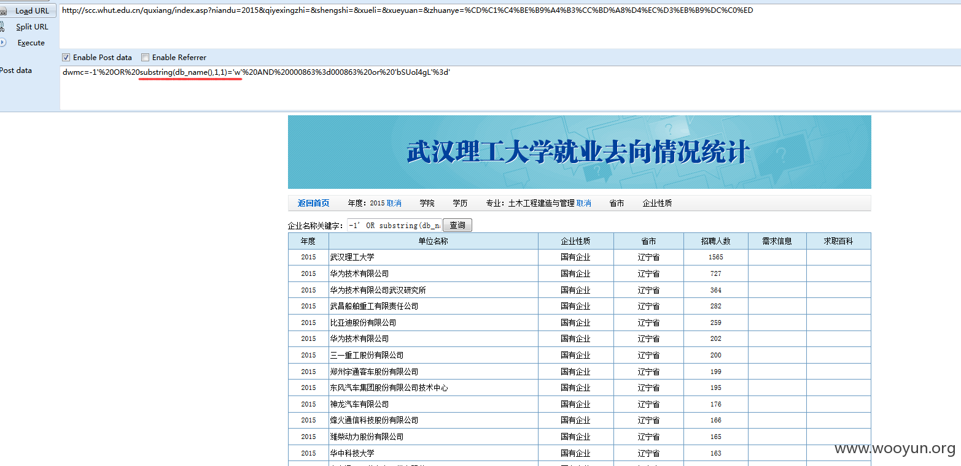Screen dimensions: 961x466
Task: Click the recruit count 364
Action: click(716, 290)
